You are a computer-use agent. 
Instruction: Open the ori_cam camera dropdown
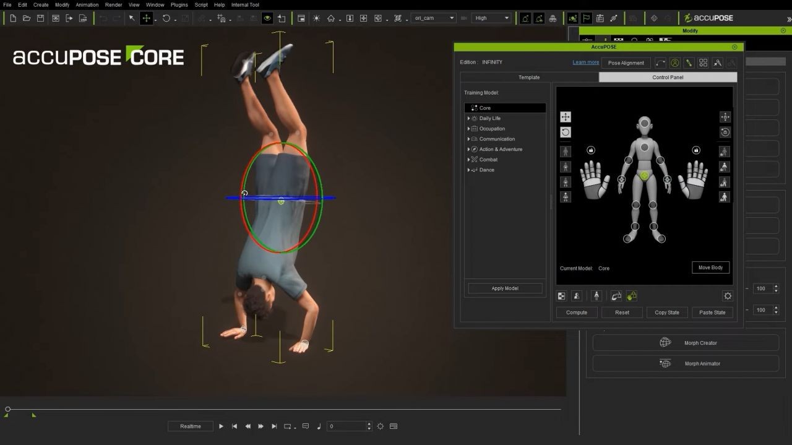click(433, 19)
